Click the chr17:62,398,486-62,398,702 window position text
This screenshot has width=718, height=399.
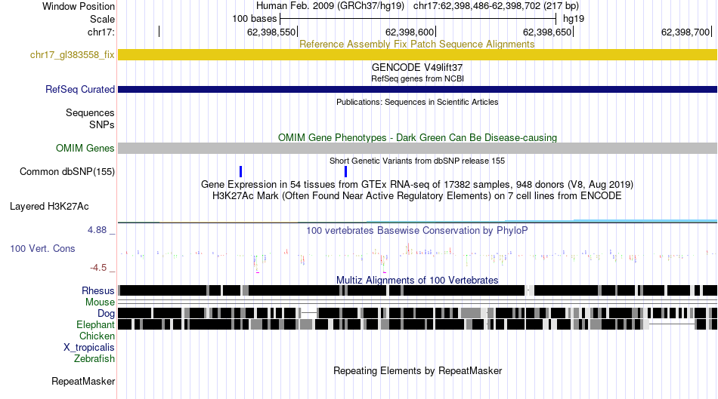pyautogui.click(x=496, y=6)
